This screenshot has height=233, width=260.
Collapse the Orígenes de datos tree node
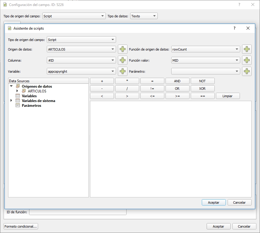[11, 86]
